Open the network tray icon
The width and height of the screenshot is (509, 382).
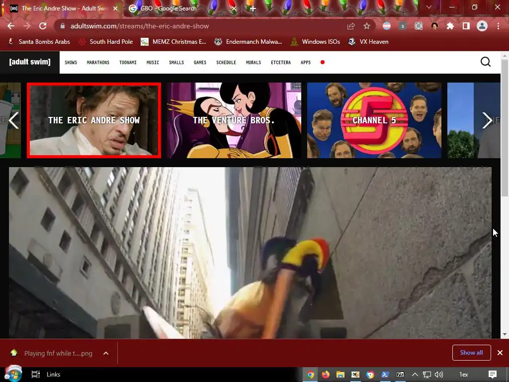click(426, 375)
